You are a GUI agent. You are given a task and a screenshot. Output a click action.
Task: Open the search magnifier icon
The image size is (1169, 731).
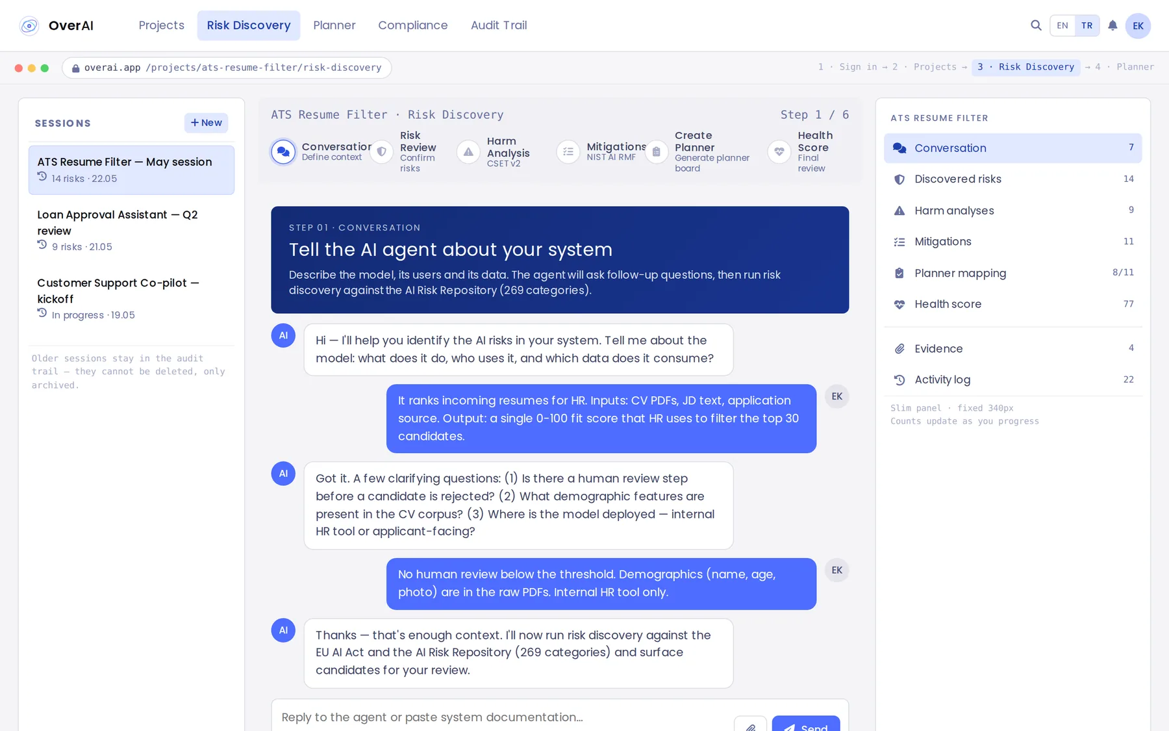click(1036, 25)
